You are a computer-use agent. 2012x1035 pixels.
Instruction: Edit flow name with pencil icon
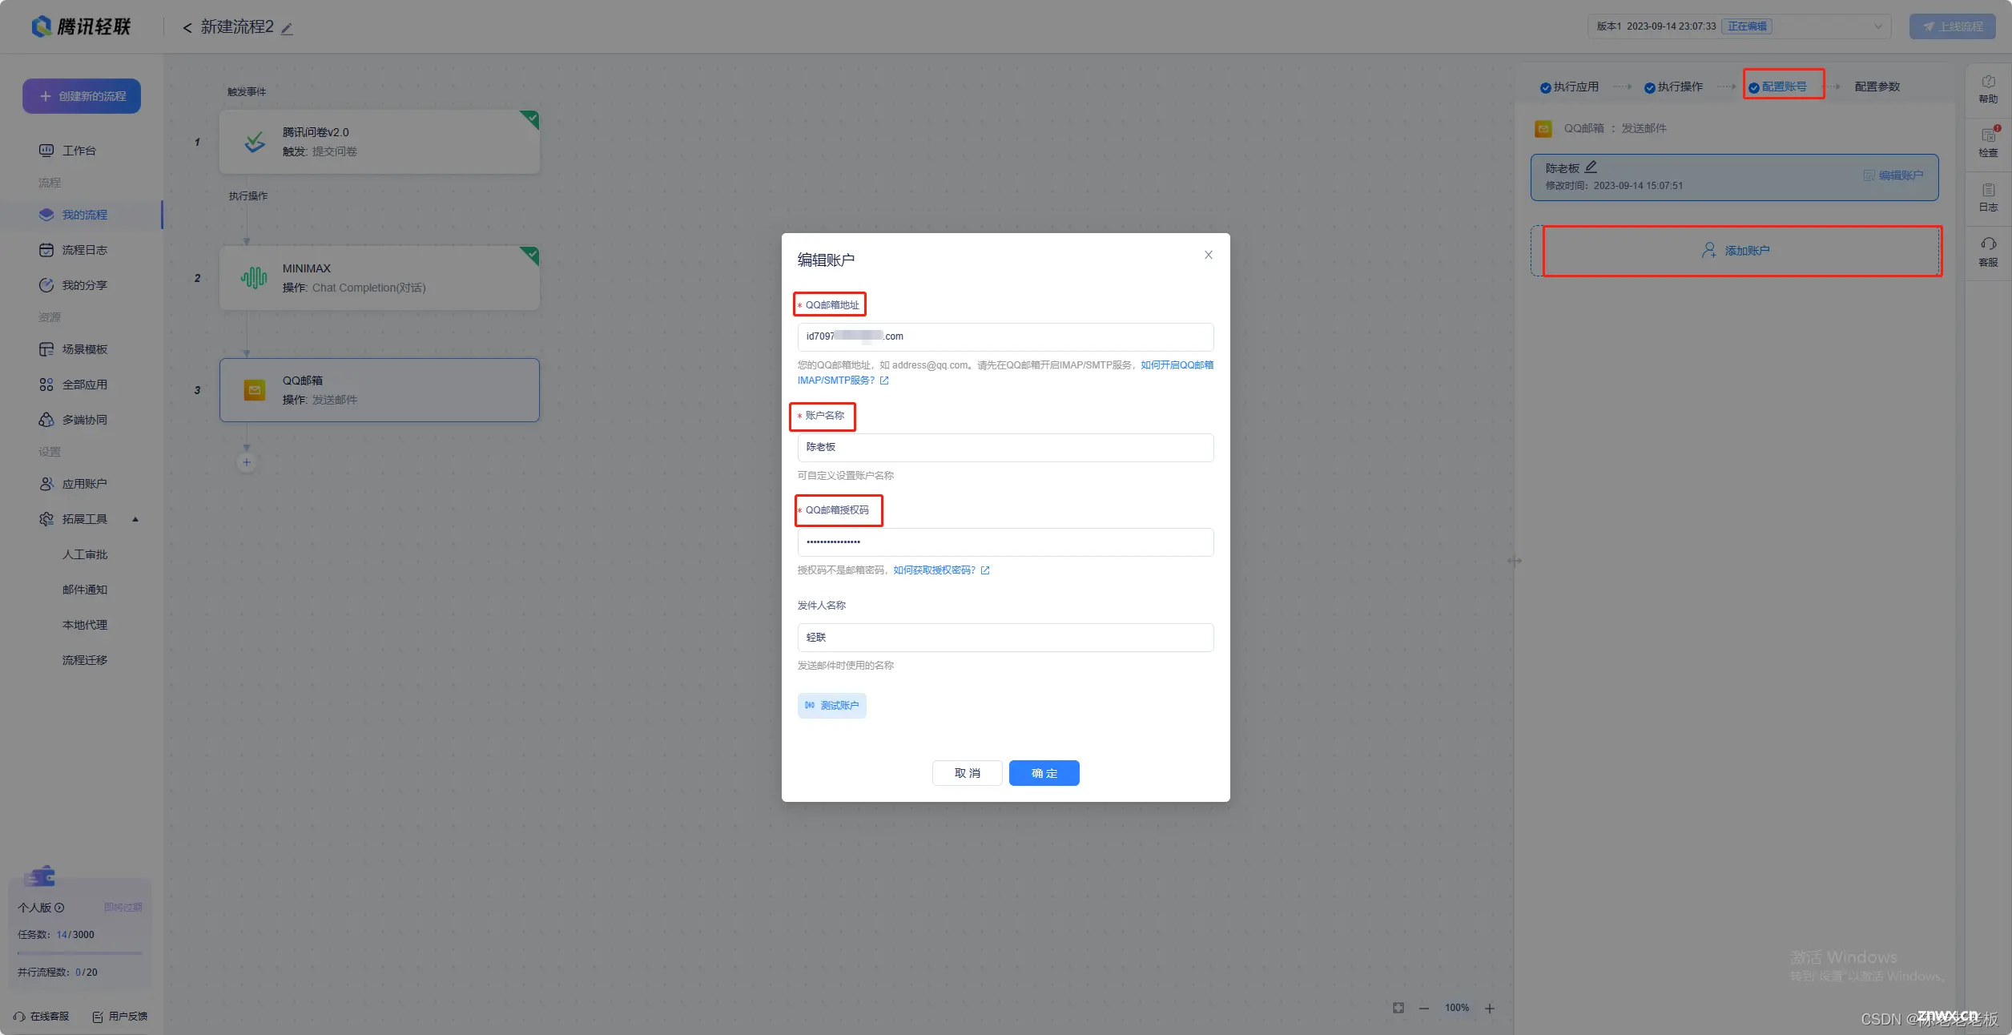tap(287, 28)
